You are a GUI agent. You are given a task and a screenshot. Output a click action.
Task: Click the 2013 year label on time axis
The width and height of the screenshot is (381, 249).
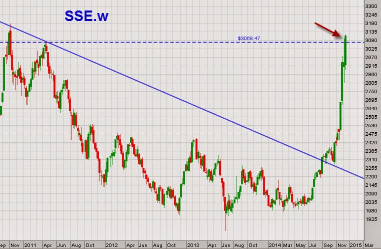point(193,245)
